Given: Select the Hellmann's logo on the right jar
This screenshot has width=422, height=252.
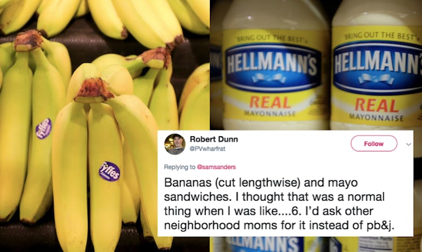Looking at the screenshot, I should [378, 66].
